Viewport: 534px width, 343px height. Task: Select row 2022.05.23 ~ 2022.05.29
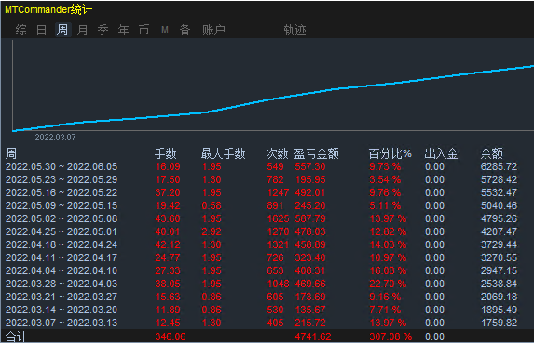tap(262, 179)
